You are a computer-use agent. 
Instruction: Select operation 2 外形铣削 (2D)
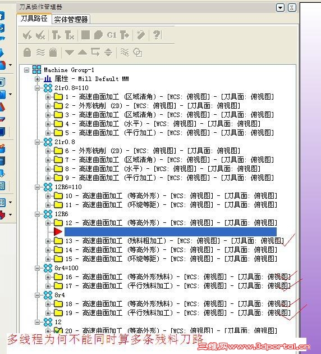tap(153, 106)
